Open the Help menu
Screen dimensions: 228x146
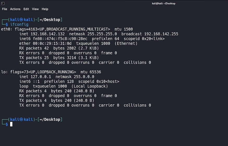tap(45, 9)
